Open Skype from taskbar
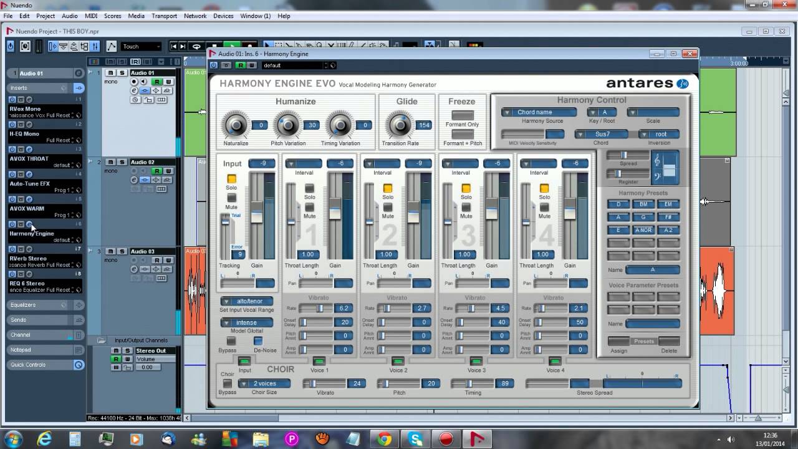 tap(416, 439)
